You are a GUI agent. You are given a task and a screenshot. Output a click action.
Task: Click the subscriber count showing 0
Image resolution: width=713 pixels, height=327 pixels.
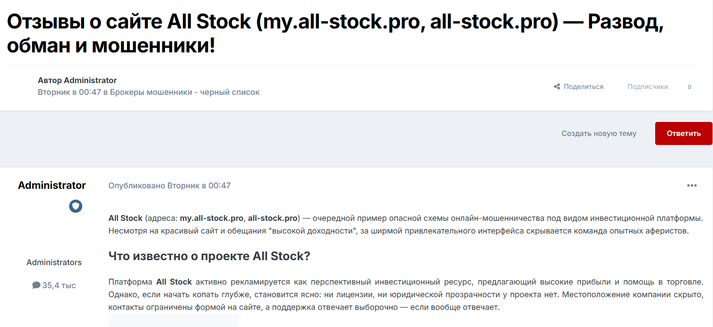[689, 86]
